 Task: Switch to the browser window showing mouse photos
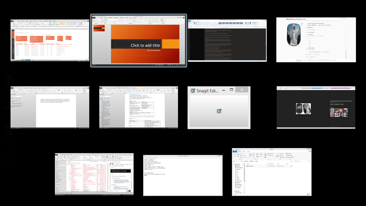pyautogui.click(x=315, y=107)
